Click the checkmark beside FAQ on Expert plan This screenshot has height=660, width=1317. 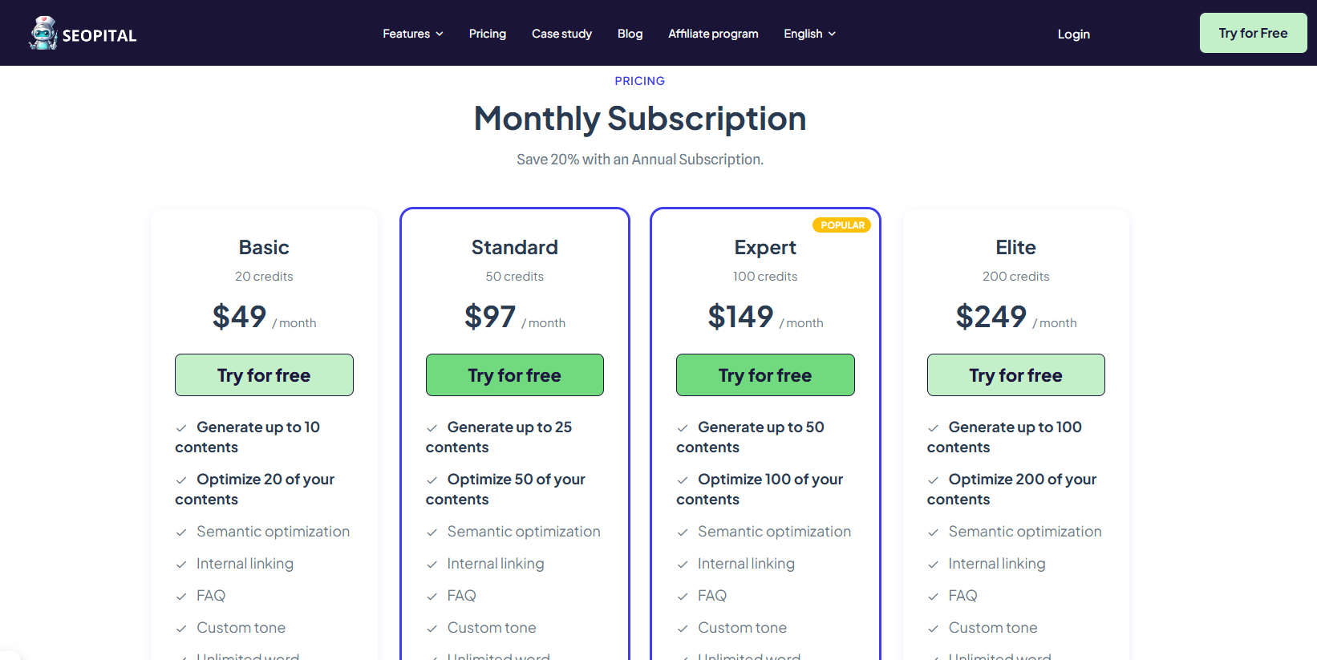pyautogui.click(x=683, y=596)
